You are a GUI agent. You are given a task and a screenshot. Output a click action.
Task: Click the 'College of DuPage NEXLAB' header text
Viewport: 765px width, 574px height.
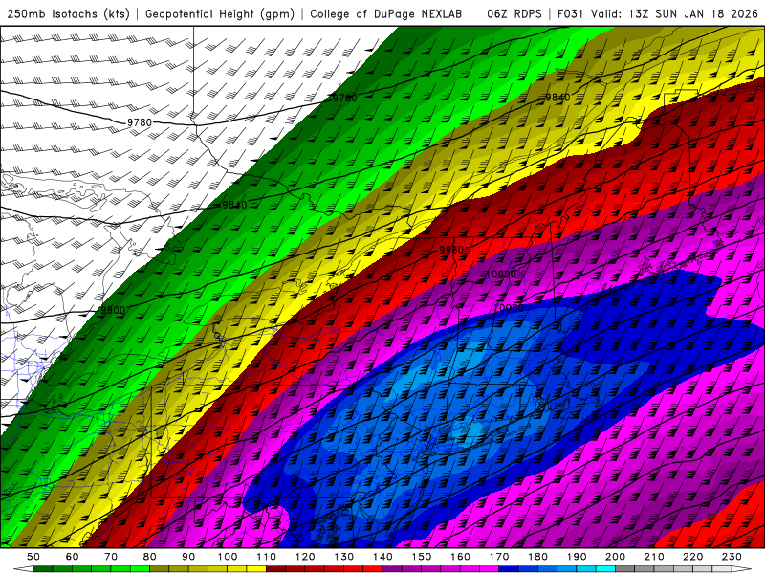[x=386, y=13]
